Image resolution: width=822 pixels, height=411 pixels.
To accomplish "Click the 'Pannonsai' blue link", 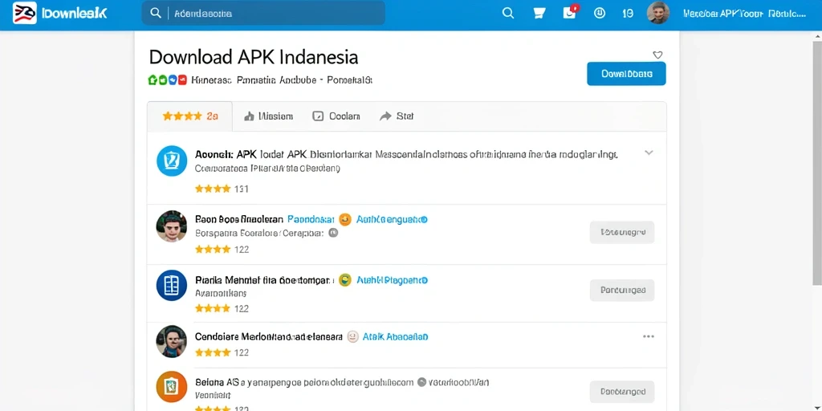I will (x=311, y=219).
